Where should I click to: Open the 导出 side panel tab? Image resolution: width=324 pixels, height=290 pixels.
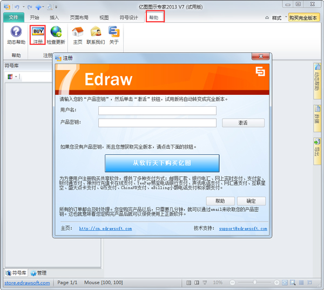[x=317, y=151]
